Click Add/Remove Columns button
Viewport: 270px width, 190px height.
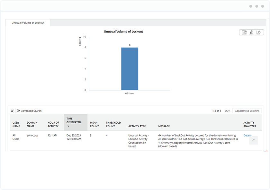[247, 111]
